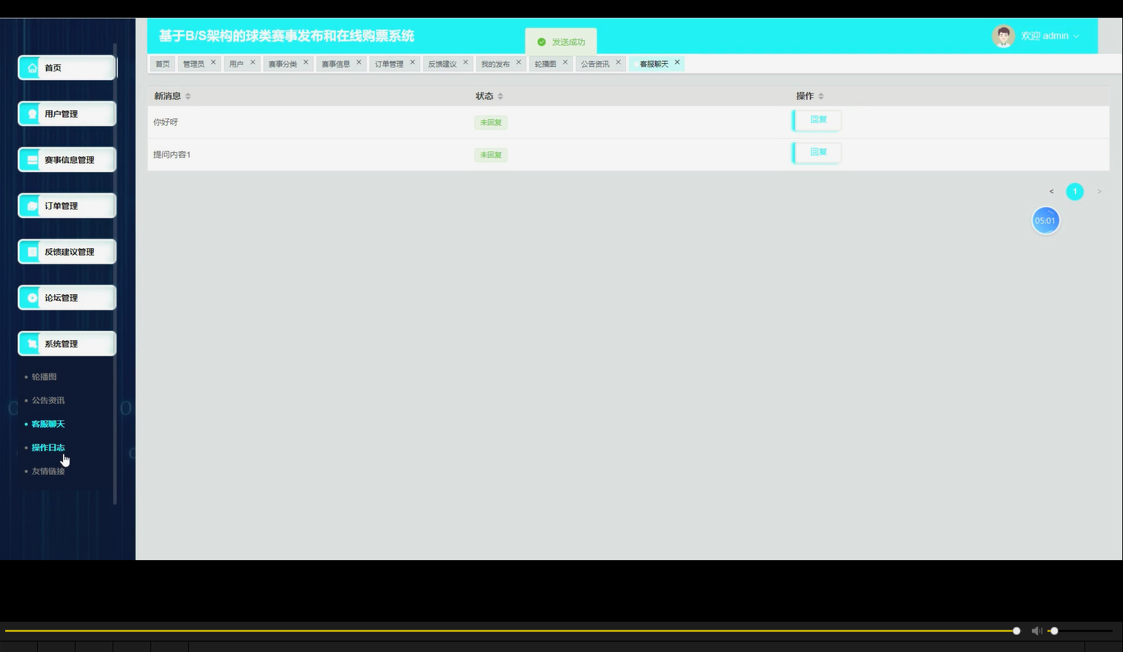Screen dimensions: 1123x652
Task: Click the 用户管理 sidebar icon
Action: coord(32,114)
